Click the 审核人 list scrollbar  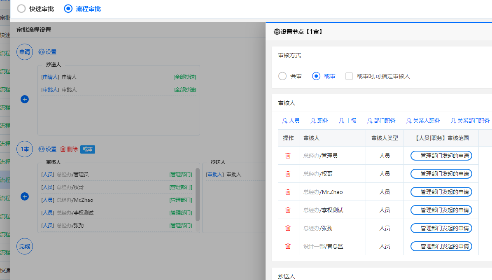198,195
